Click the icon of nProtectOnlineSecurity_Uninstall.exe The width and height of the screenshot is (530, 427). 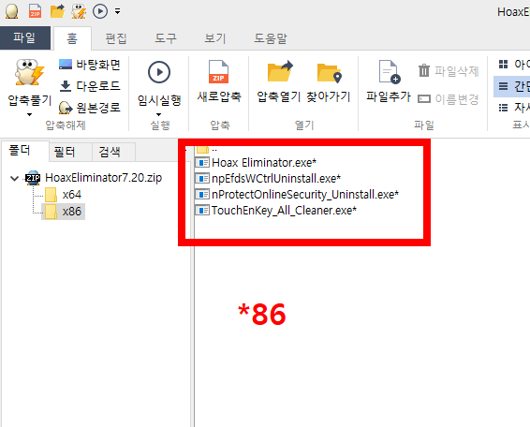pos(202,195)
